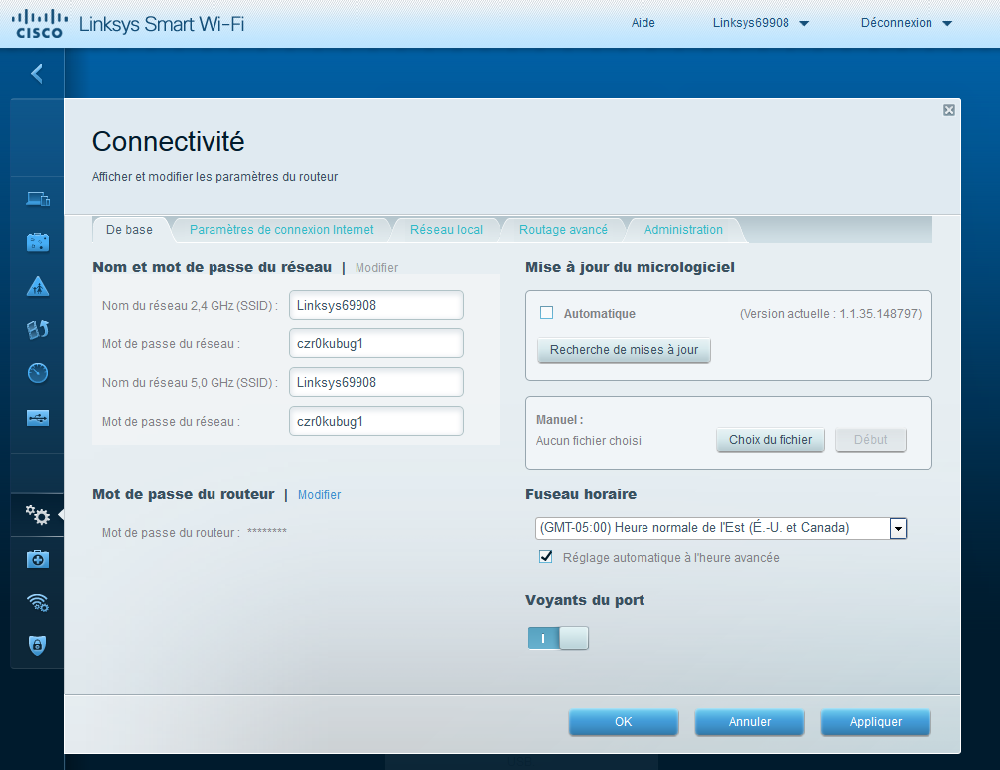
Task: Click Modifier link for router password
Action: pos(319,495)
